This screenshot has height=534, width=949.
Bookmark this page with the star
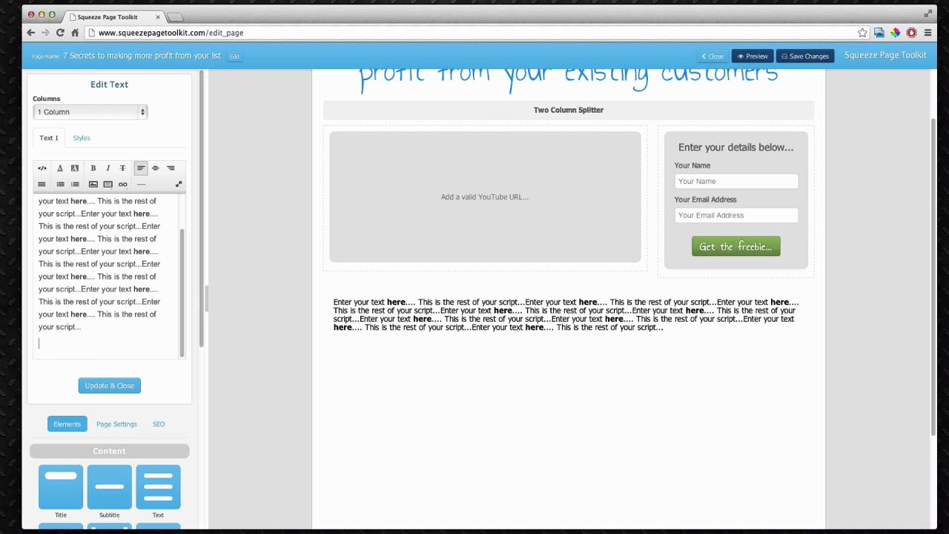[x=862, y=33]
